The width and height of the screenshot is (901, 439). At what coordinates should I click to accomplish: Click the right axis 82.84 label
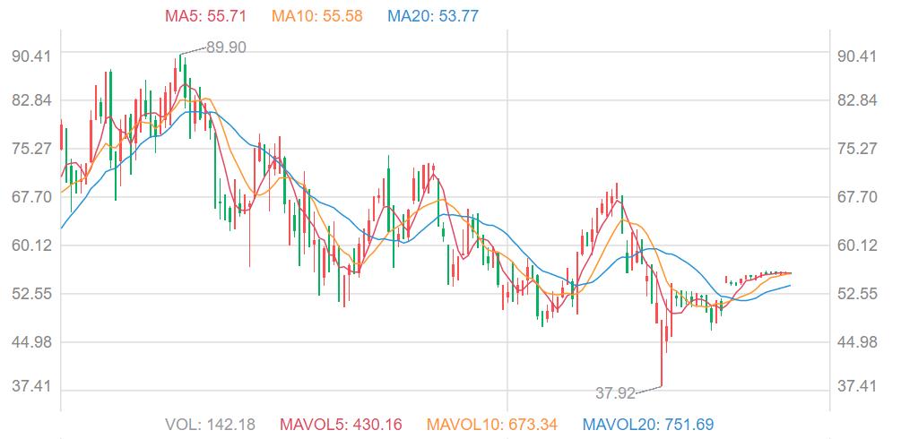[x=855, y=100]
